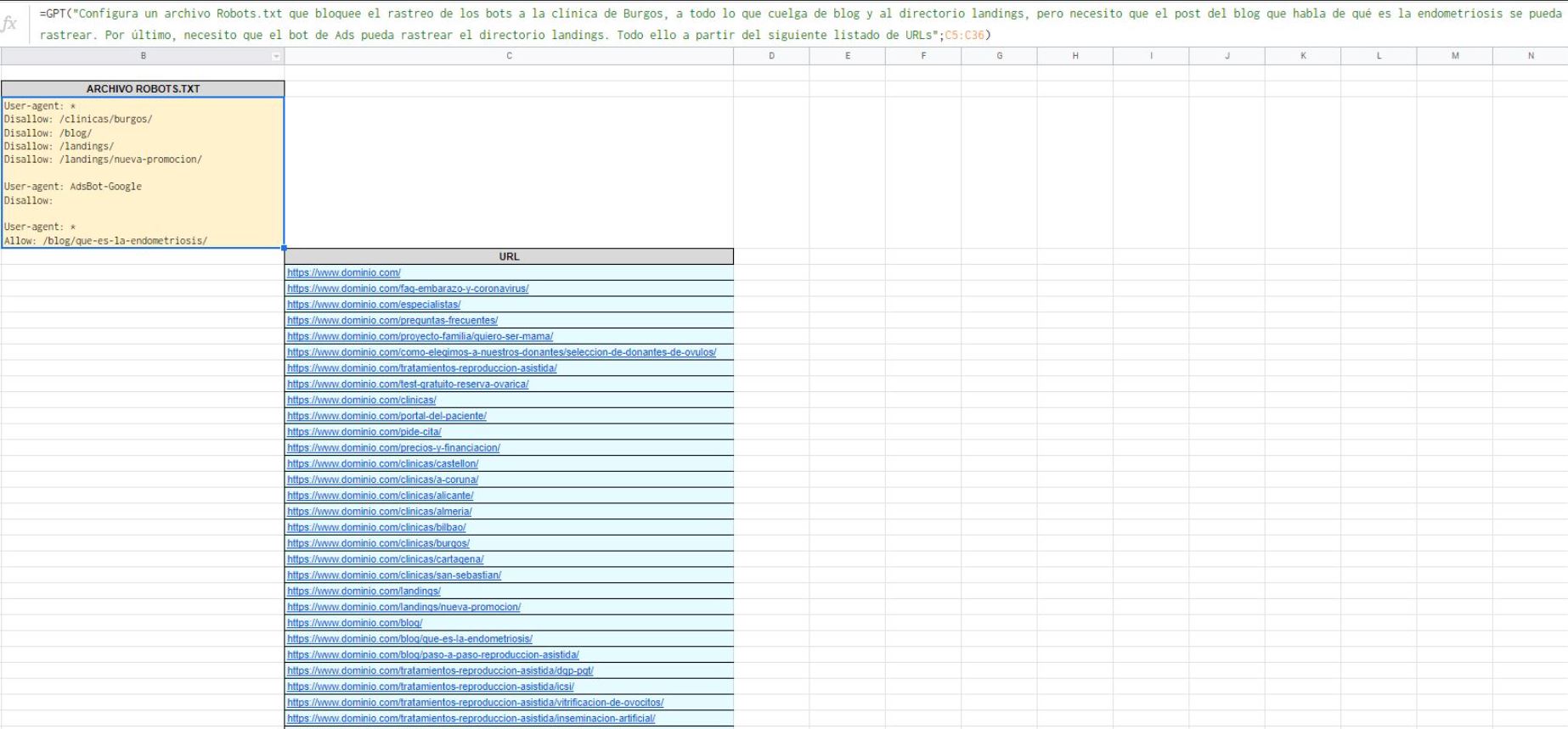Open the dominio.com homepage link
This screenshot has height=729, width=1568.
[x=344, y=273]
